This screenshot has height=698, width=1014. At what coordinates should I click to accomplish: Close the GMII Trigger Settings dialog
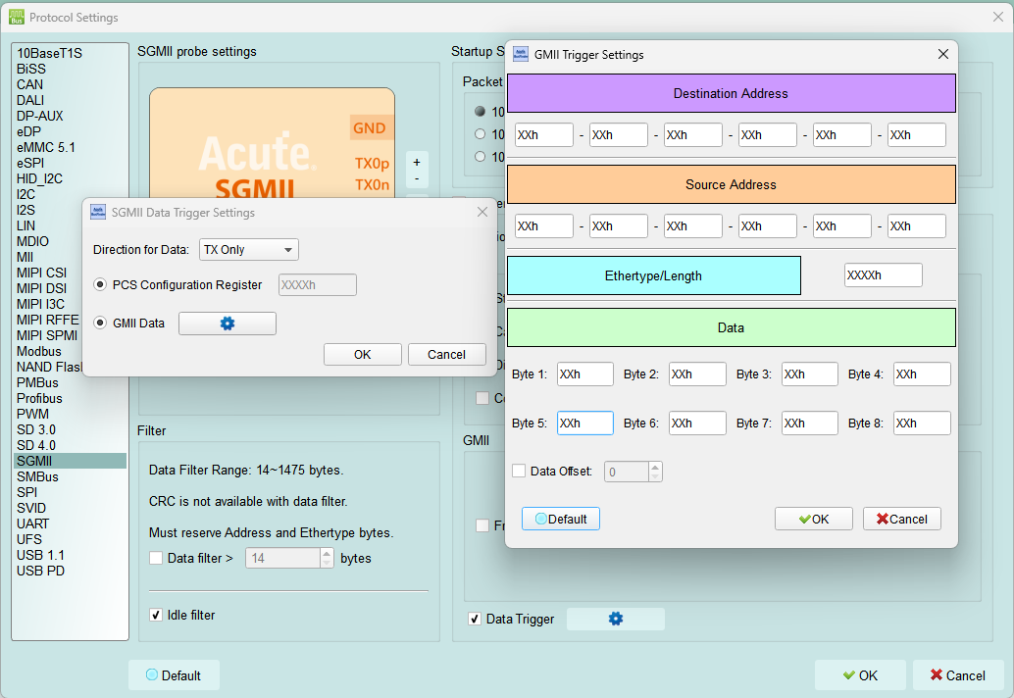(942, 54)
